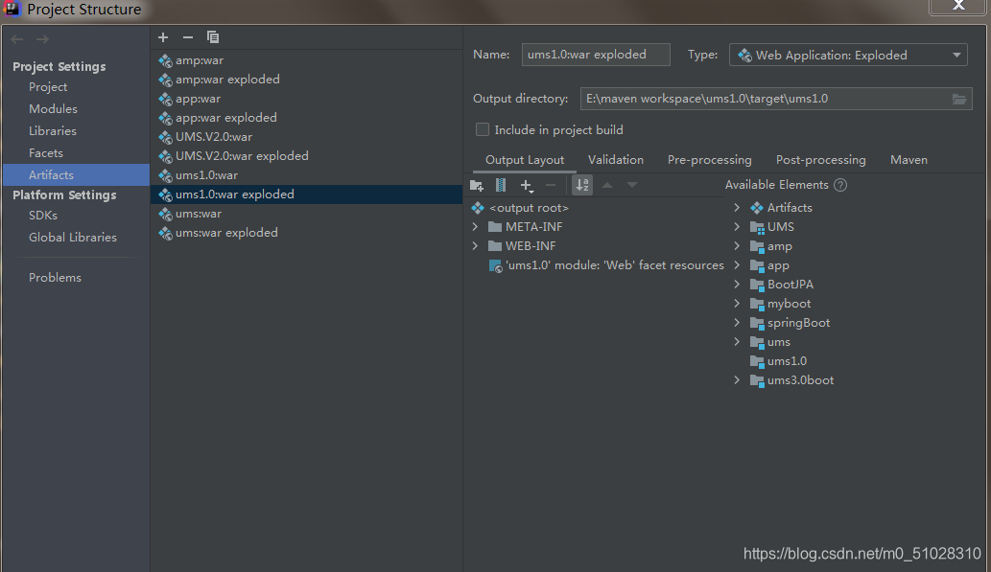Select ums1.0:war exploded artifact
This screenshot has height=572, width=991.
pyautogui.click(x=306, y=194)
